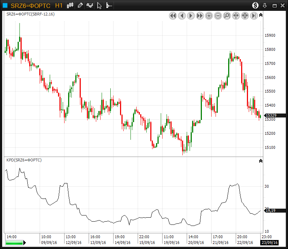Jump to the latest bar

click(254, 15)
